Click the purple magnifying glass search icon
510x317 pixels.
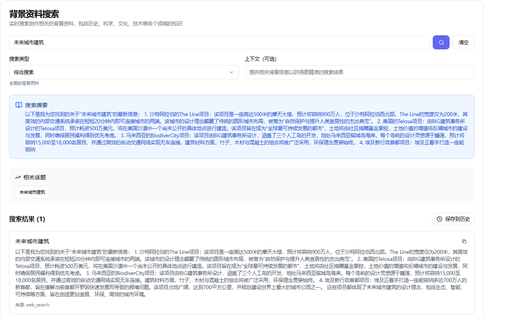tap(441, 42)
